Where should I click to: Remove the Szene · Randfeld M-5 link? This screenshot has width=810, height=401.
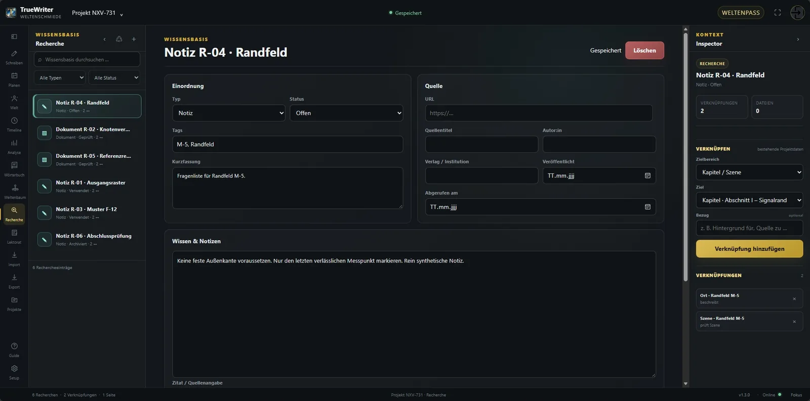[794, 322]
